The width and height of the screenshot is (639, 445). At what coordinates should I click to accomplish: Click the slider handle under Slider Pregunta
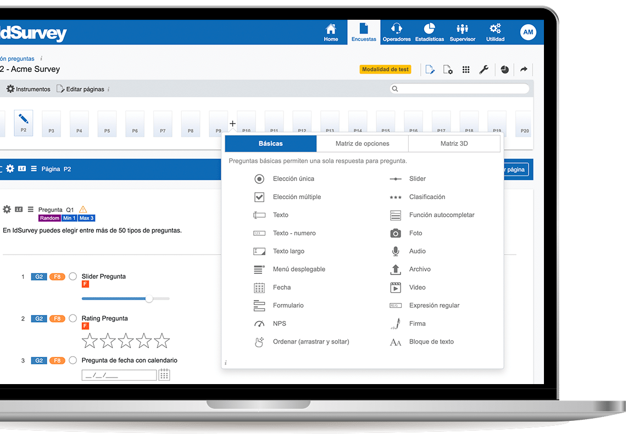coord(149,299)
